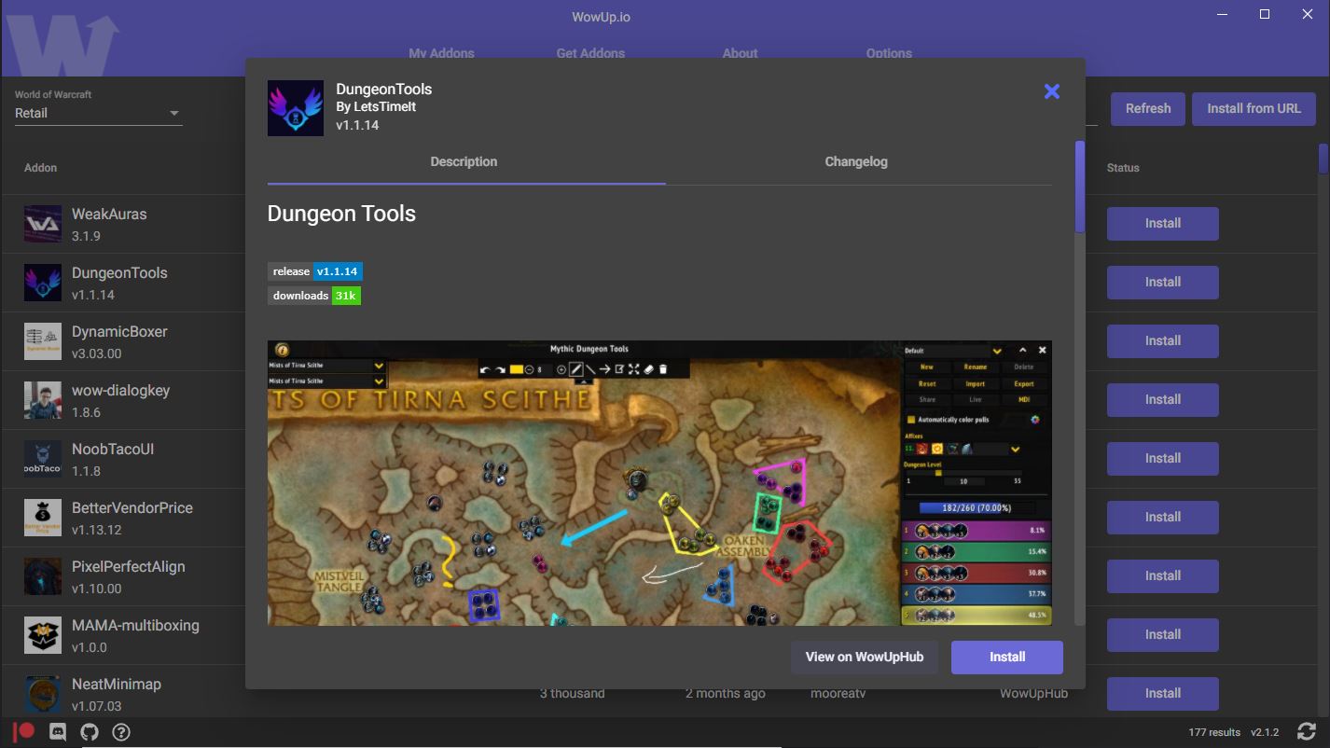This screenshot has height=748, width=1330.
Task: Select the NeatMinimap addon name
Action: 117,684
